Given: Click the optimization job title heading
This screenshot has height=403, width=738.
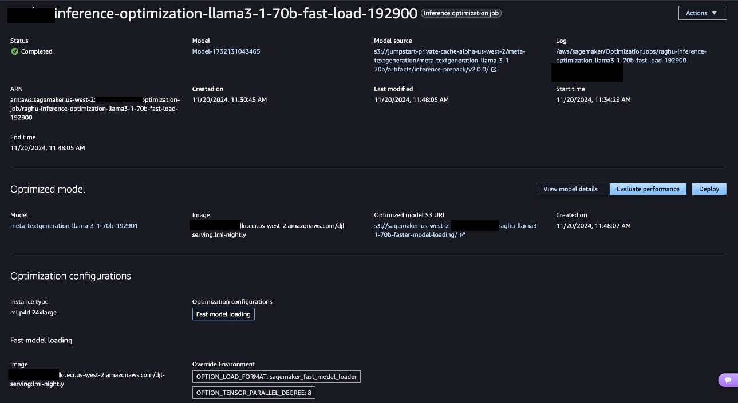Looking at the screenshot, I should [235, 14].
